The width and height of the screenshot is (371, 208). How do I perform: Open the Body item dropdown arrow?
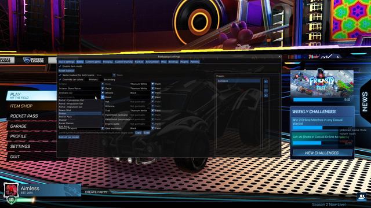pos(103,84)
